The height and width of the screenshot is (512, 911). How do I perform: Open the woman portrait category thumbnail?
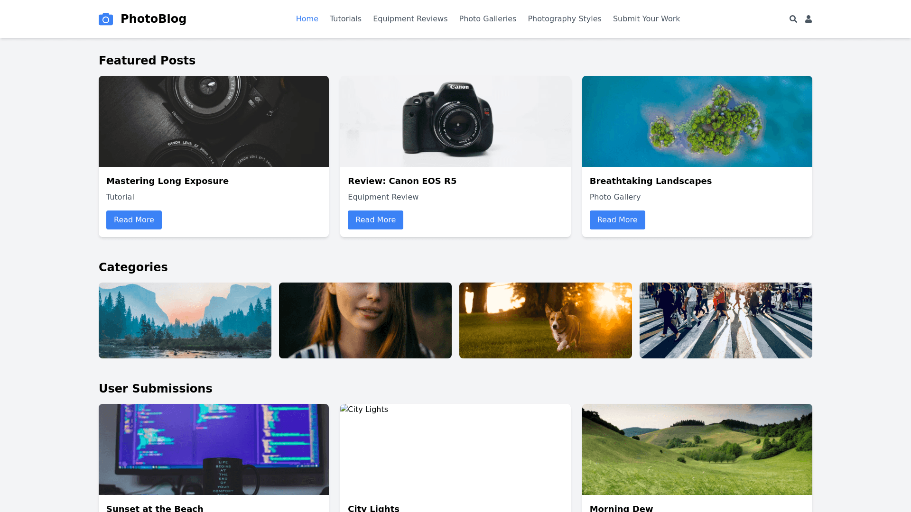point(365,320)
